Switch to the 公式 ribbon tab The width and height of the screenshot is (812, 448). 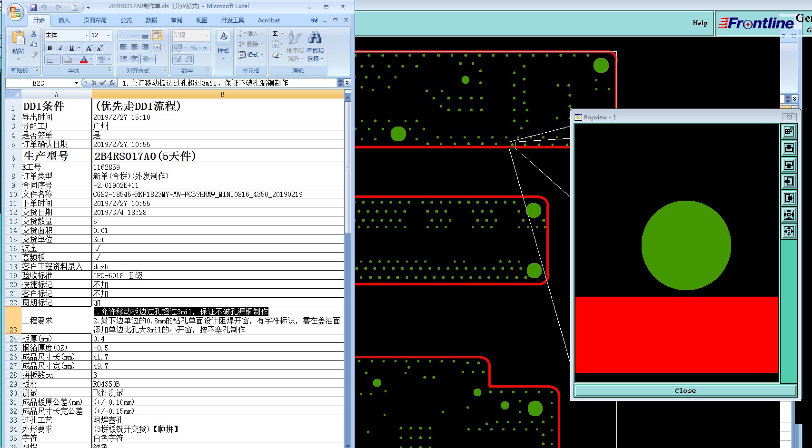pos(126,20)
